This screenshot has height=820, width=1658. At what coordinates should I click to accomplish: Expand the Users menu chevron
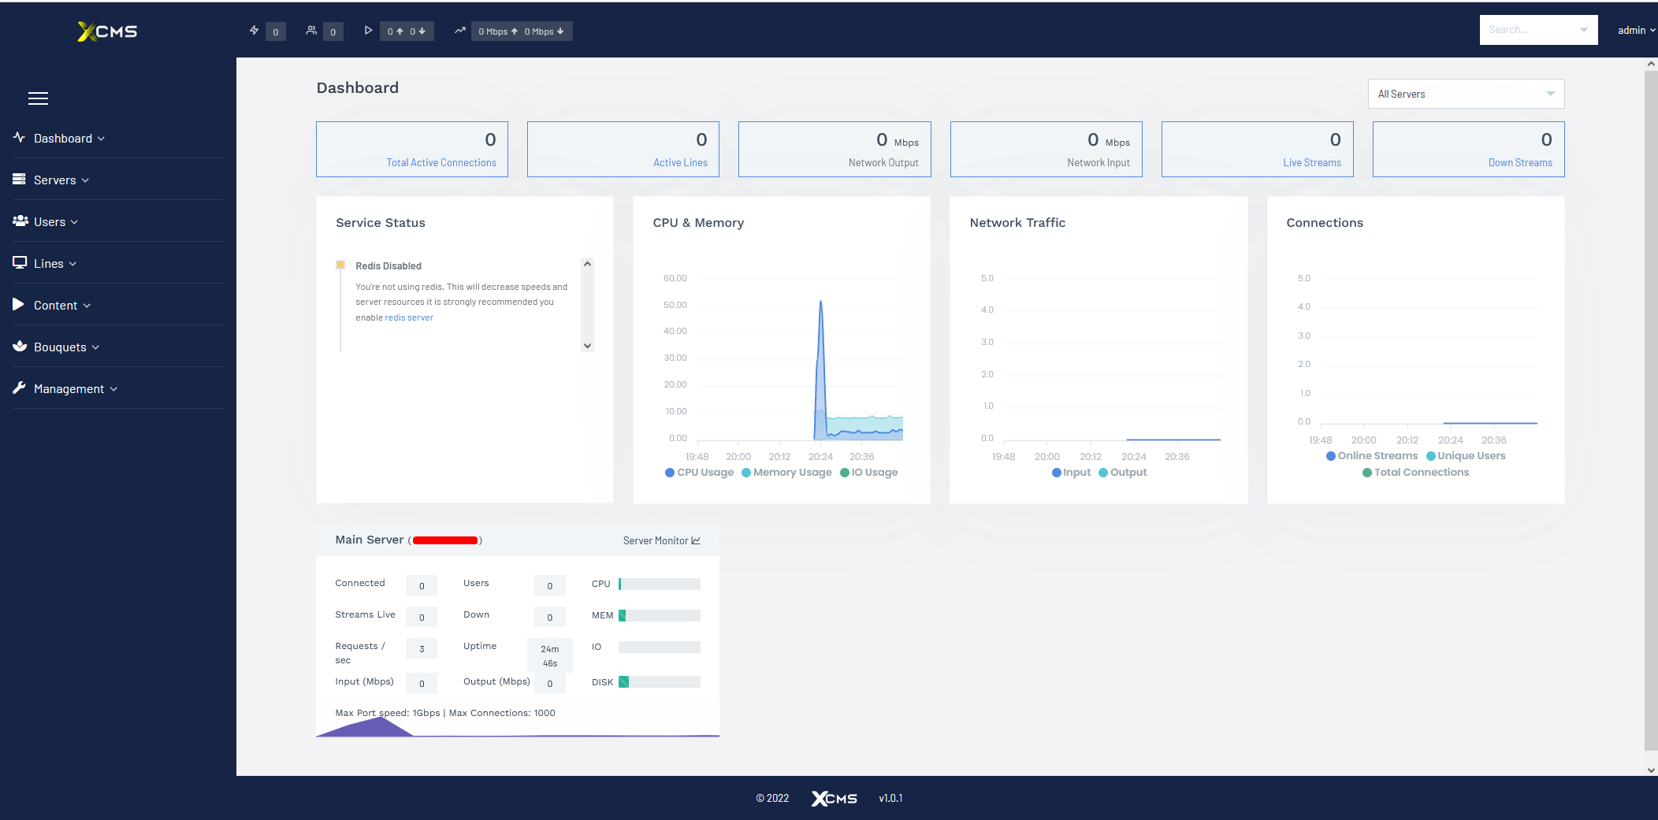74,222
